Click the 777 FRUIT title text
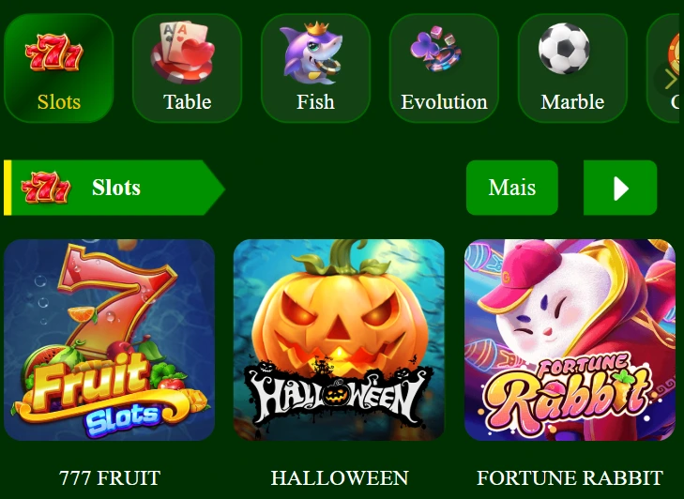This screenshot has width=684, height=499. (110, 478)
